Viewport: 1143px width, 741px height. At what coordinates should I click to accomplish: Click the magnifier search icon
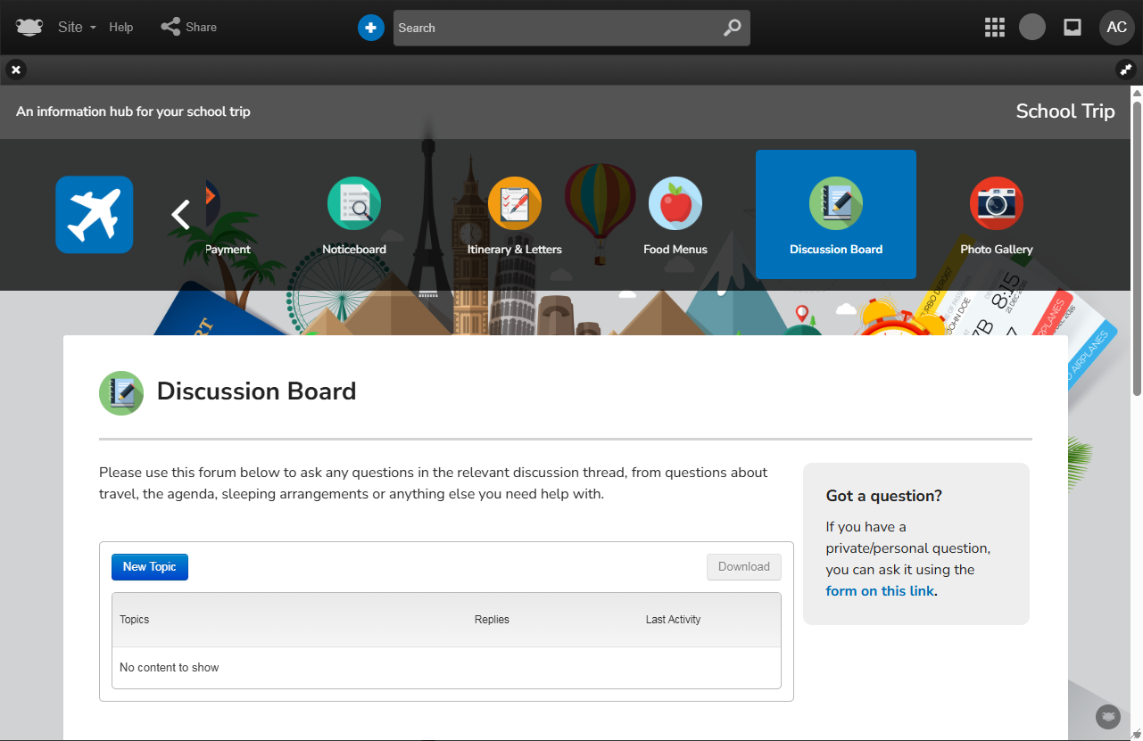click(732, 28)
